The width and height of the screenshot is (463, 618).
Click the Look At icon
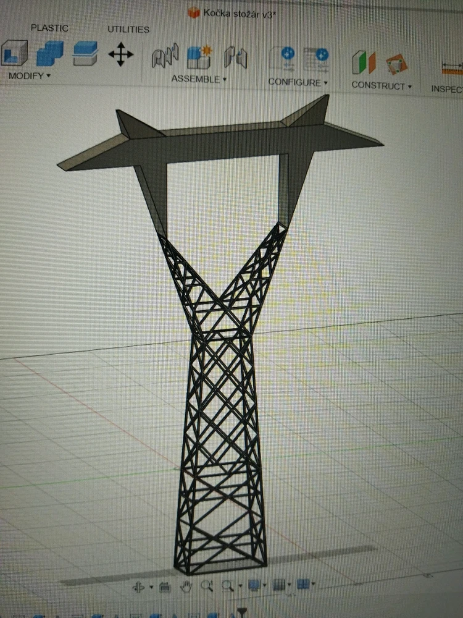[x=164, y=586]
